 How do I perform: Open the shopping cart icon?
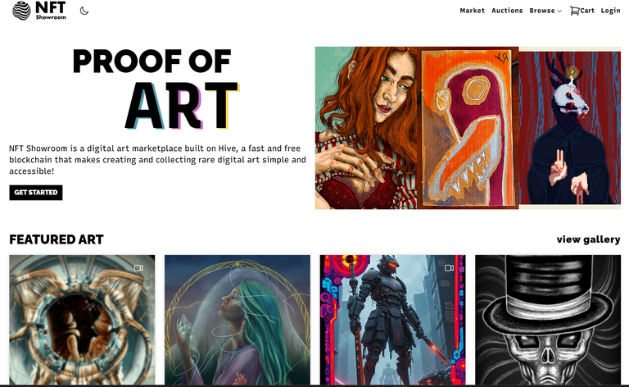574,11
